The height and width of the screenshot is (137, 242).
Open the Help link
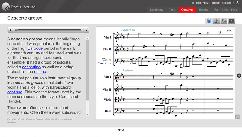click(x=198, y=3)
